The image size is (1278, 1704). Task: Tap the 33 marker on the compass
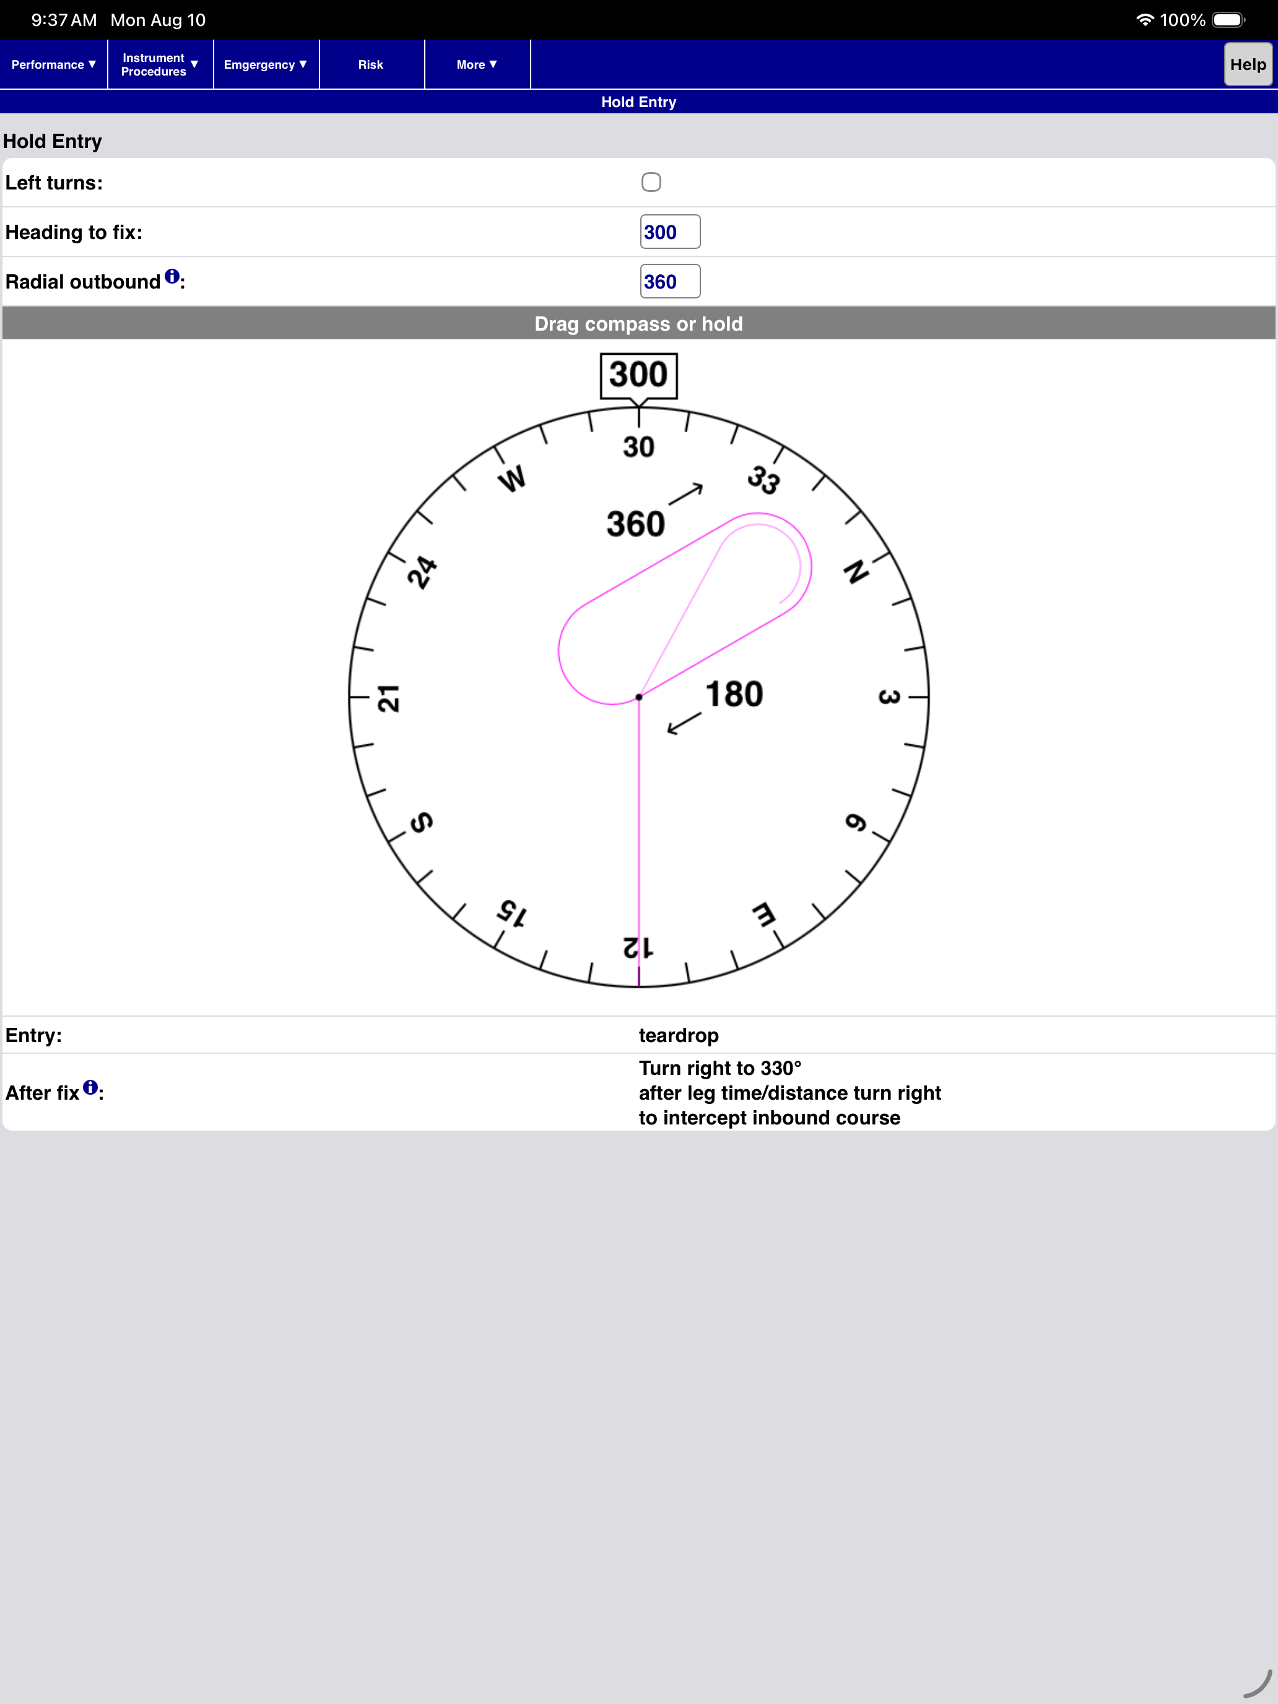pos(764,479)
